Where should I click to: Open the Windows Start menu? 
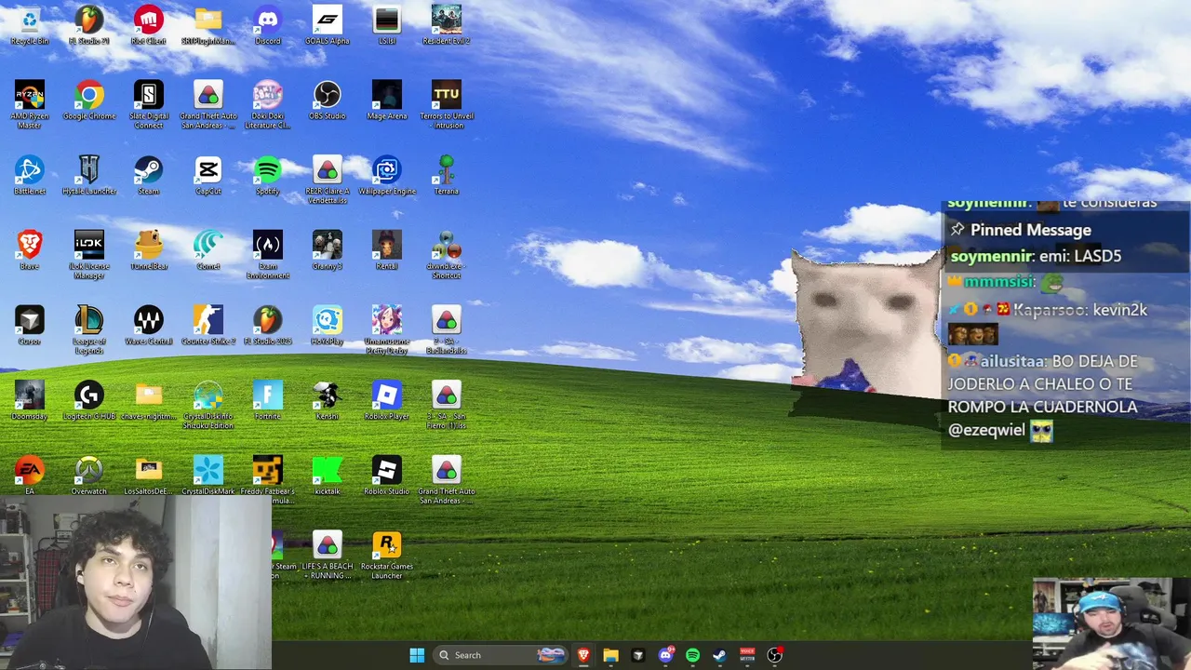point(417,655)
